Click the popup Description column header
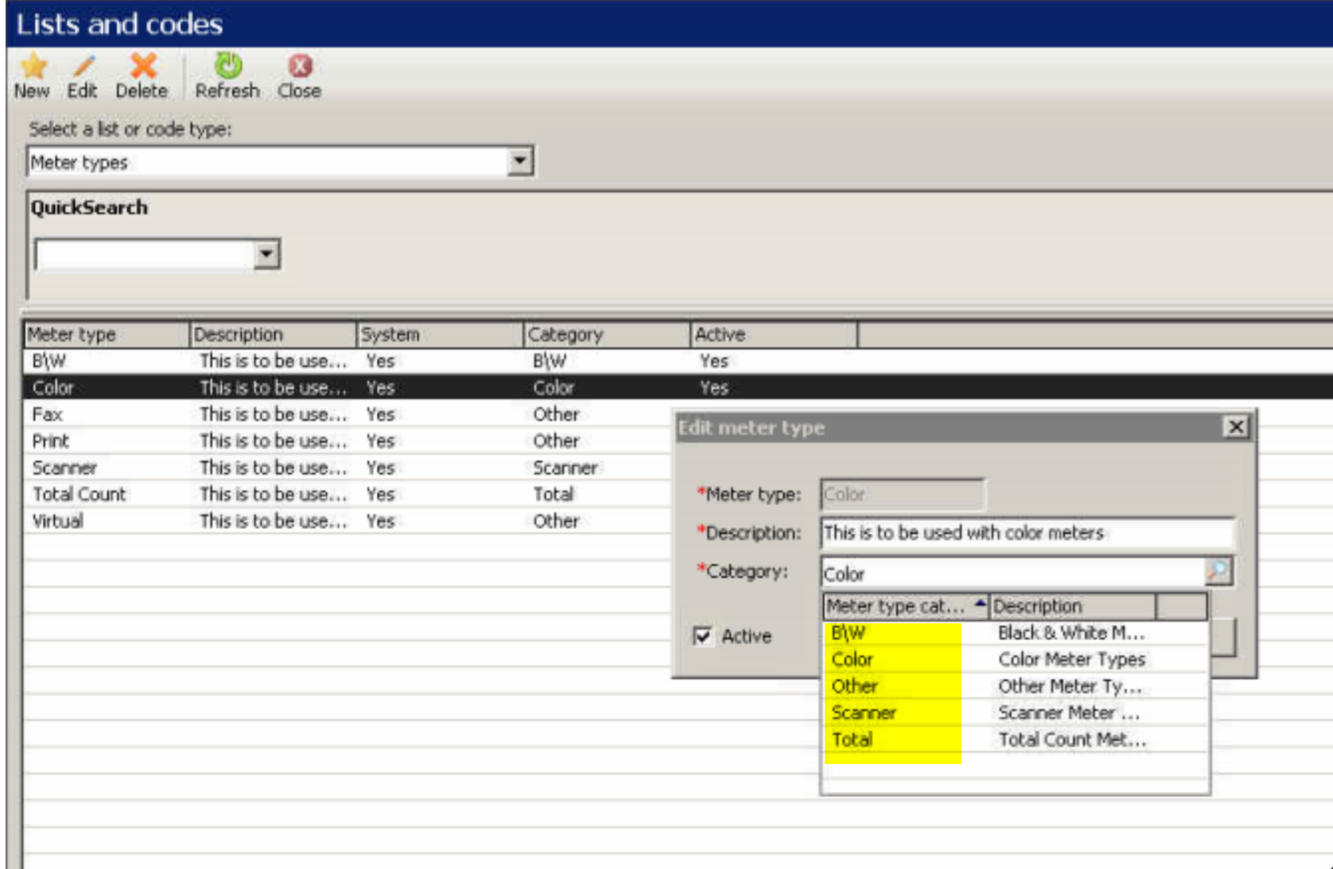Screen dimensions: 1333x869 pos(1073,607)
